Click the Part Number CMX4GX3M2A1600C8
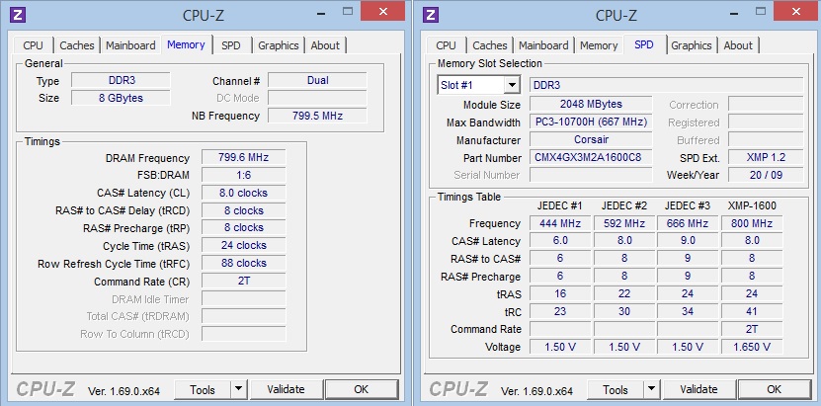The width and height of the screenshot is (821, 406). (x=591, y=157)
